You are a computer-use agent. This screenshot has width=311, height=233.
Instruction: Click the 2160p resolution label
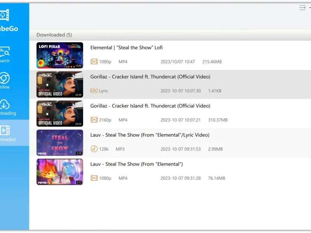(105, 120)
